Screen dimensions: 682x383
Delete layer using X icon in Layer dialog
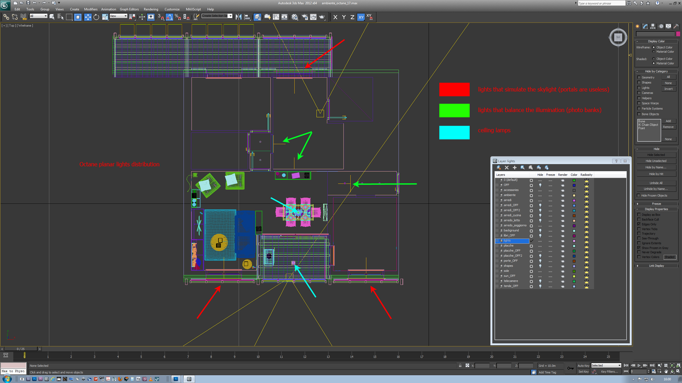pyautogui.click(x=507, y=167)
